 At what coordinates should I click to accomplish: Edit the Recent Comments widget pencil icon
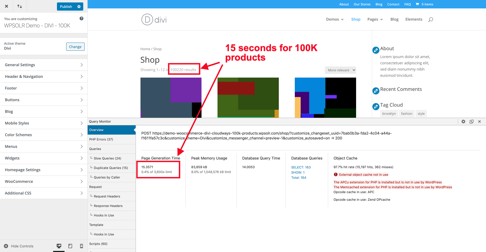376,91
